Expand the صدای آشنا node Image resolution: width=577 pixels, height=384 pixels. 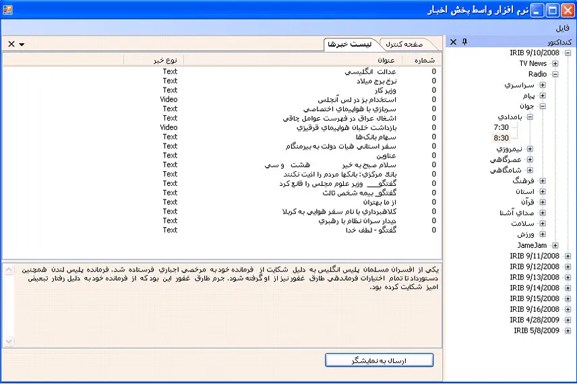(x=543, y=213)
